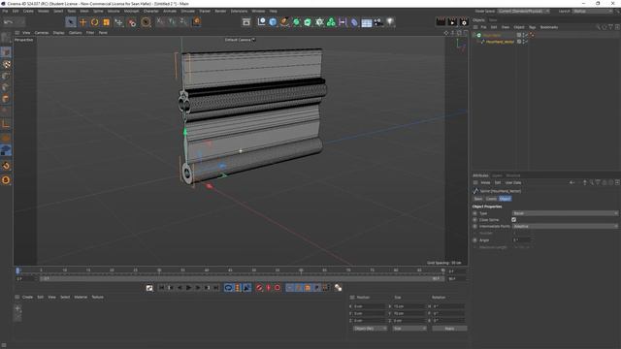Screen dimensions: 621x349
Task: Click the Axis mode L-shaped icon
Action: pos(6,124)
